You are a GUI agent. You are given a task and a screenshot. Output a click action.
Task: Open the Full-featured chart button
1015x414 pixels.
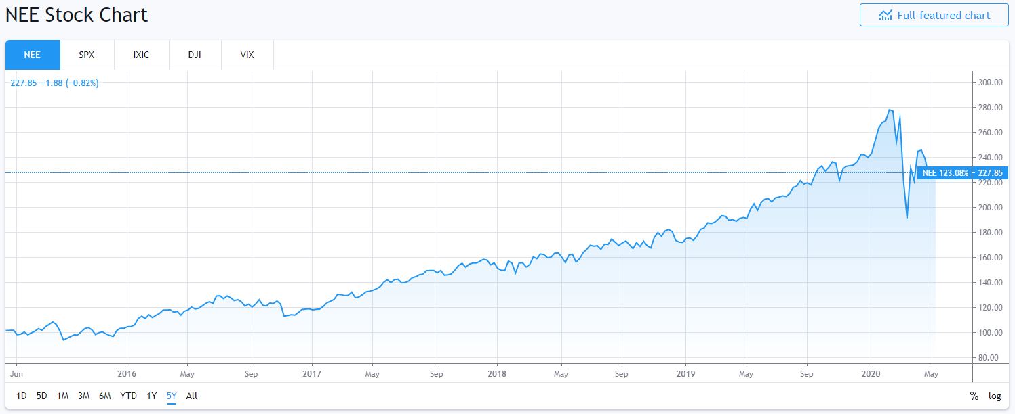pyautogui.click(x=934, y=15)
